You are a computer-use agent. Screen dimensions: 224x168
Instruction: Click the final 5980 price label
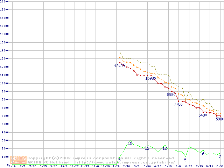(219, 119)
